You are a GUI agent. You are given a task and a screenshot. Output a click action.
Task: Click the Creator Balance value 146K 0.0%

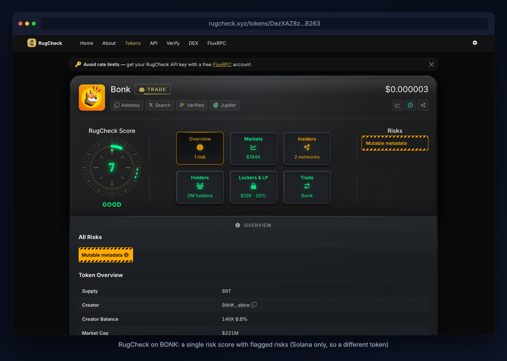coord(234,319)
